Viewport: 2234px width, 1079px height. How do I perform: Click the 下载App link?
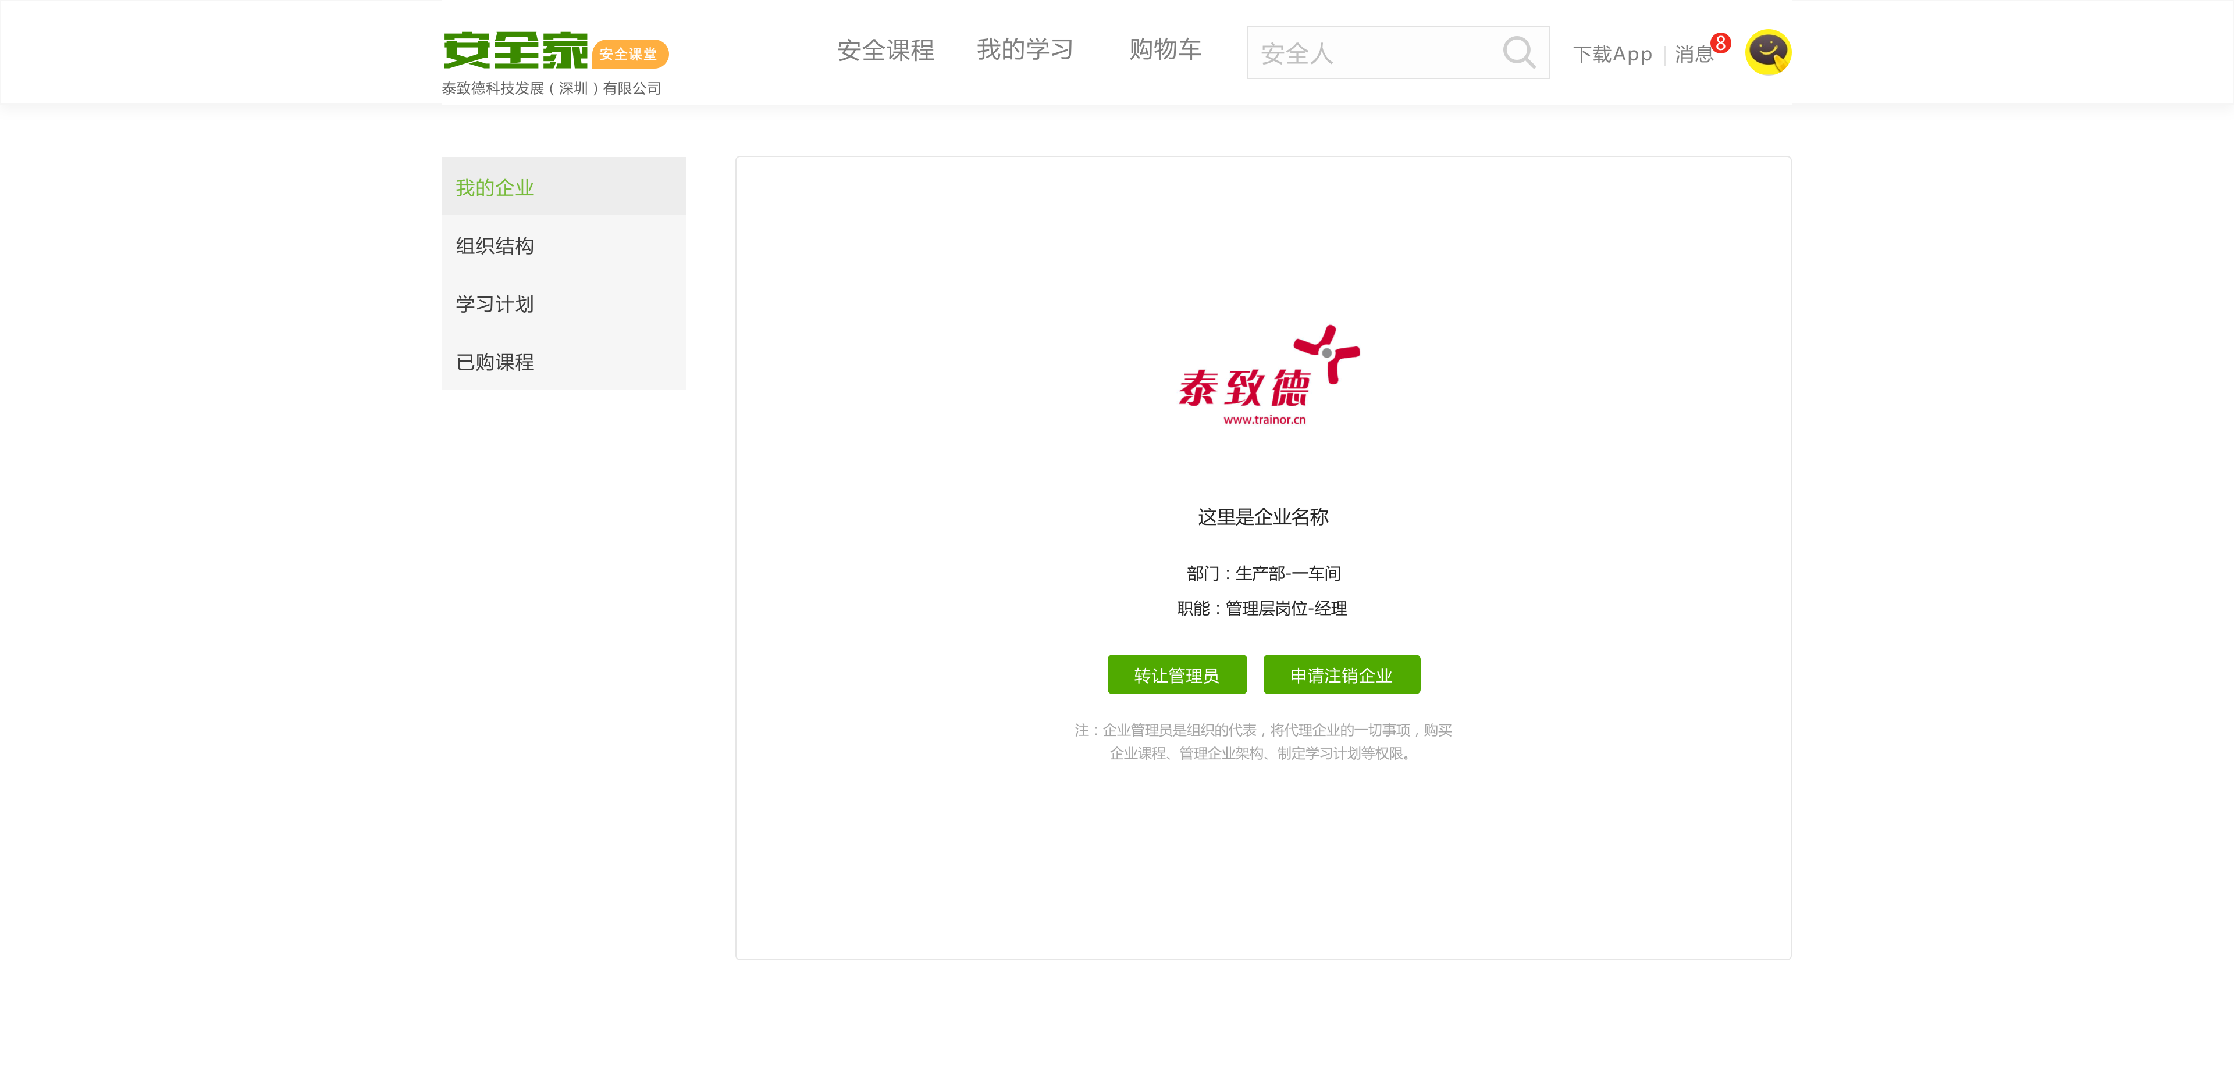tap(1612, 53)
